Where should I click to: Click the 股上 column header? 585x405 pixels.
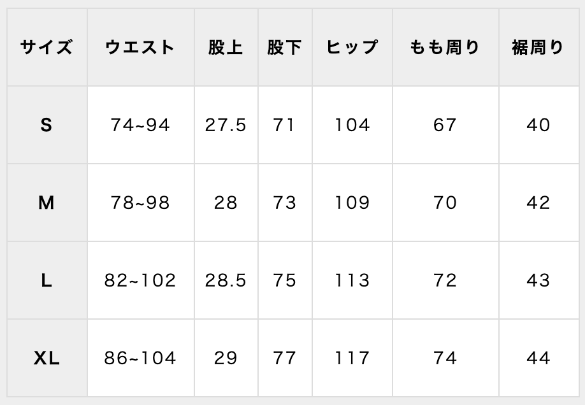[x=226, y=47]
